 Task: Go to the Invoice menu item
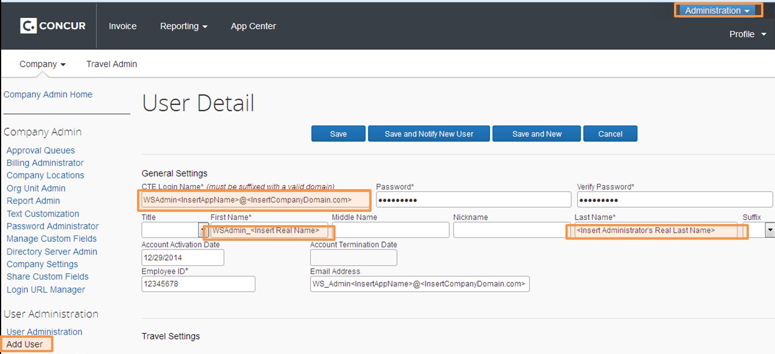click(122, 26)
